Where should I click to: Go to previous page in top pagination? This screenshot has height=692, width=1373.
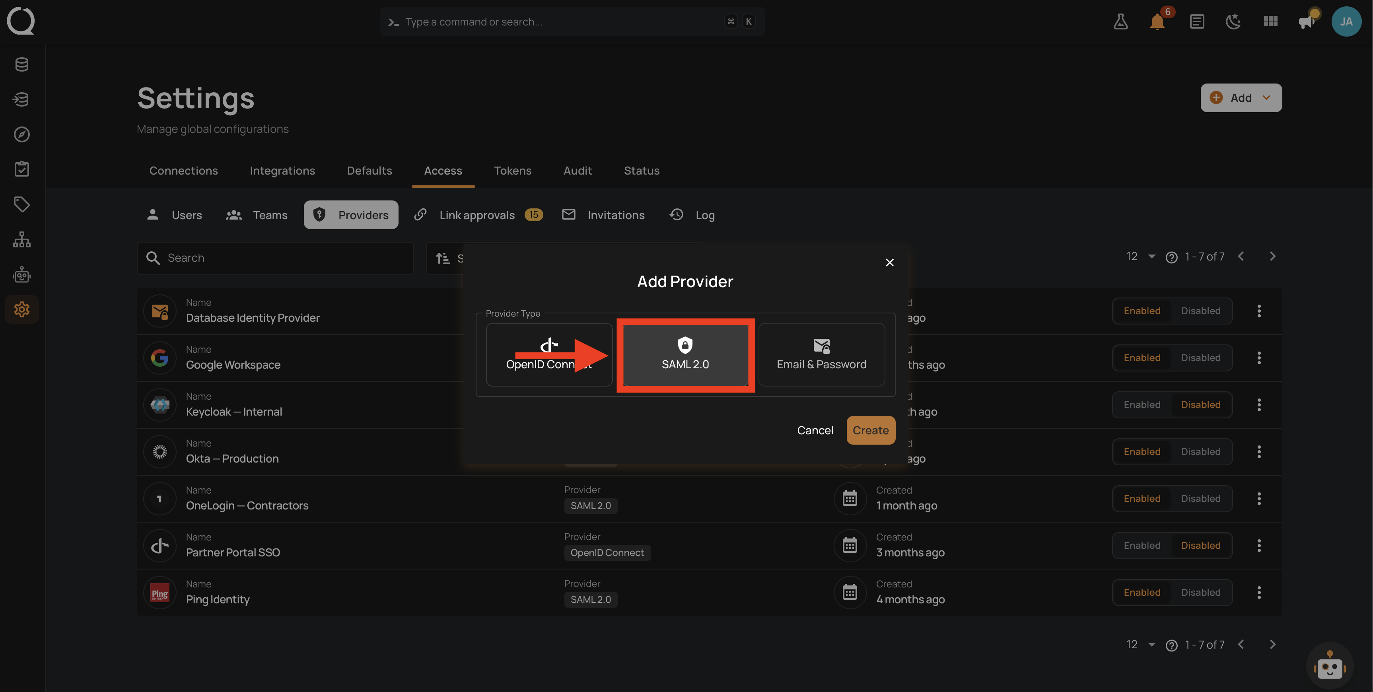click(x=1241, y=257)
